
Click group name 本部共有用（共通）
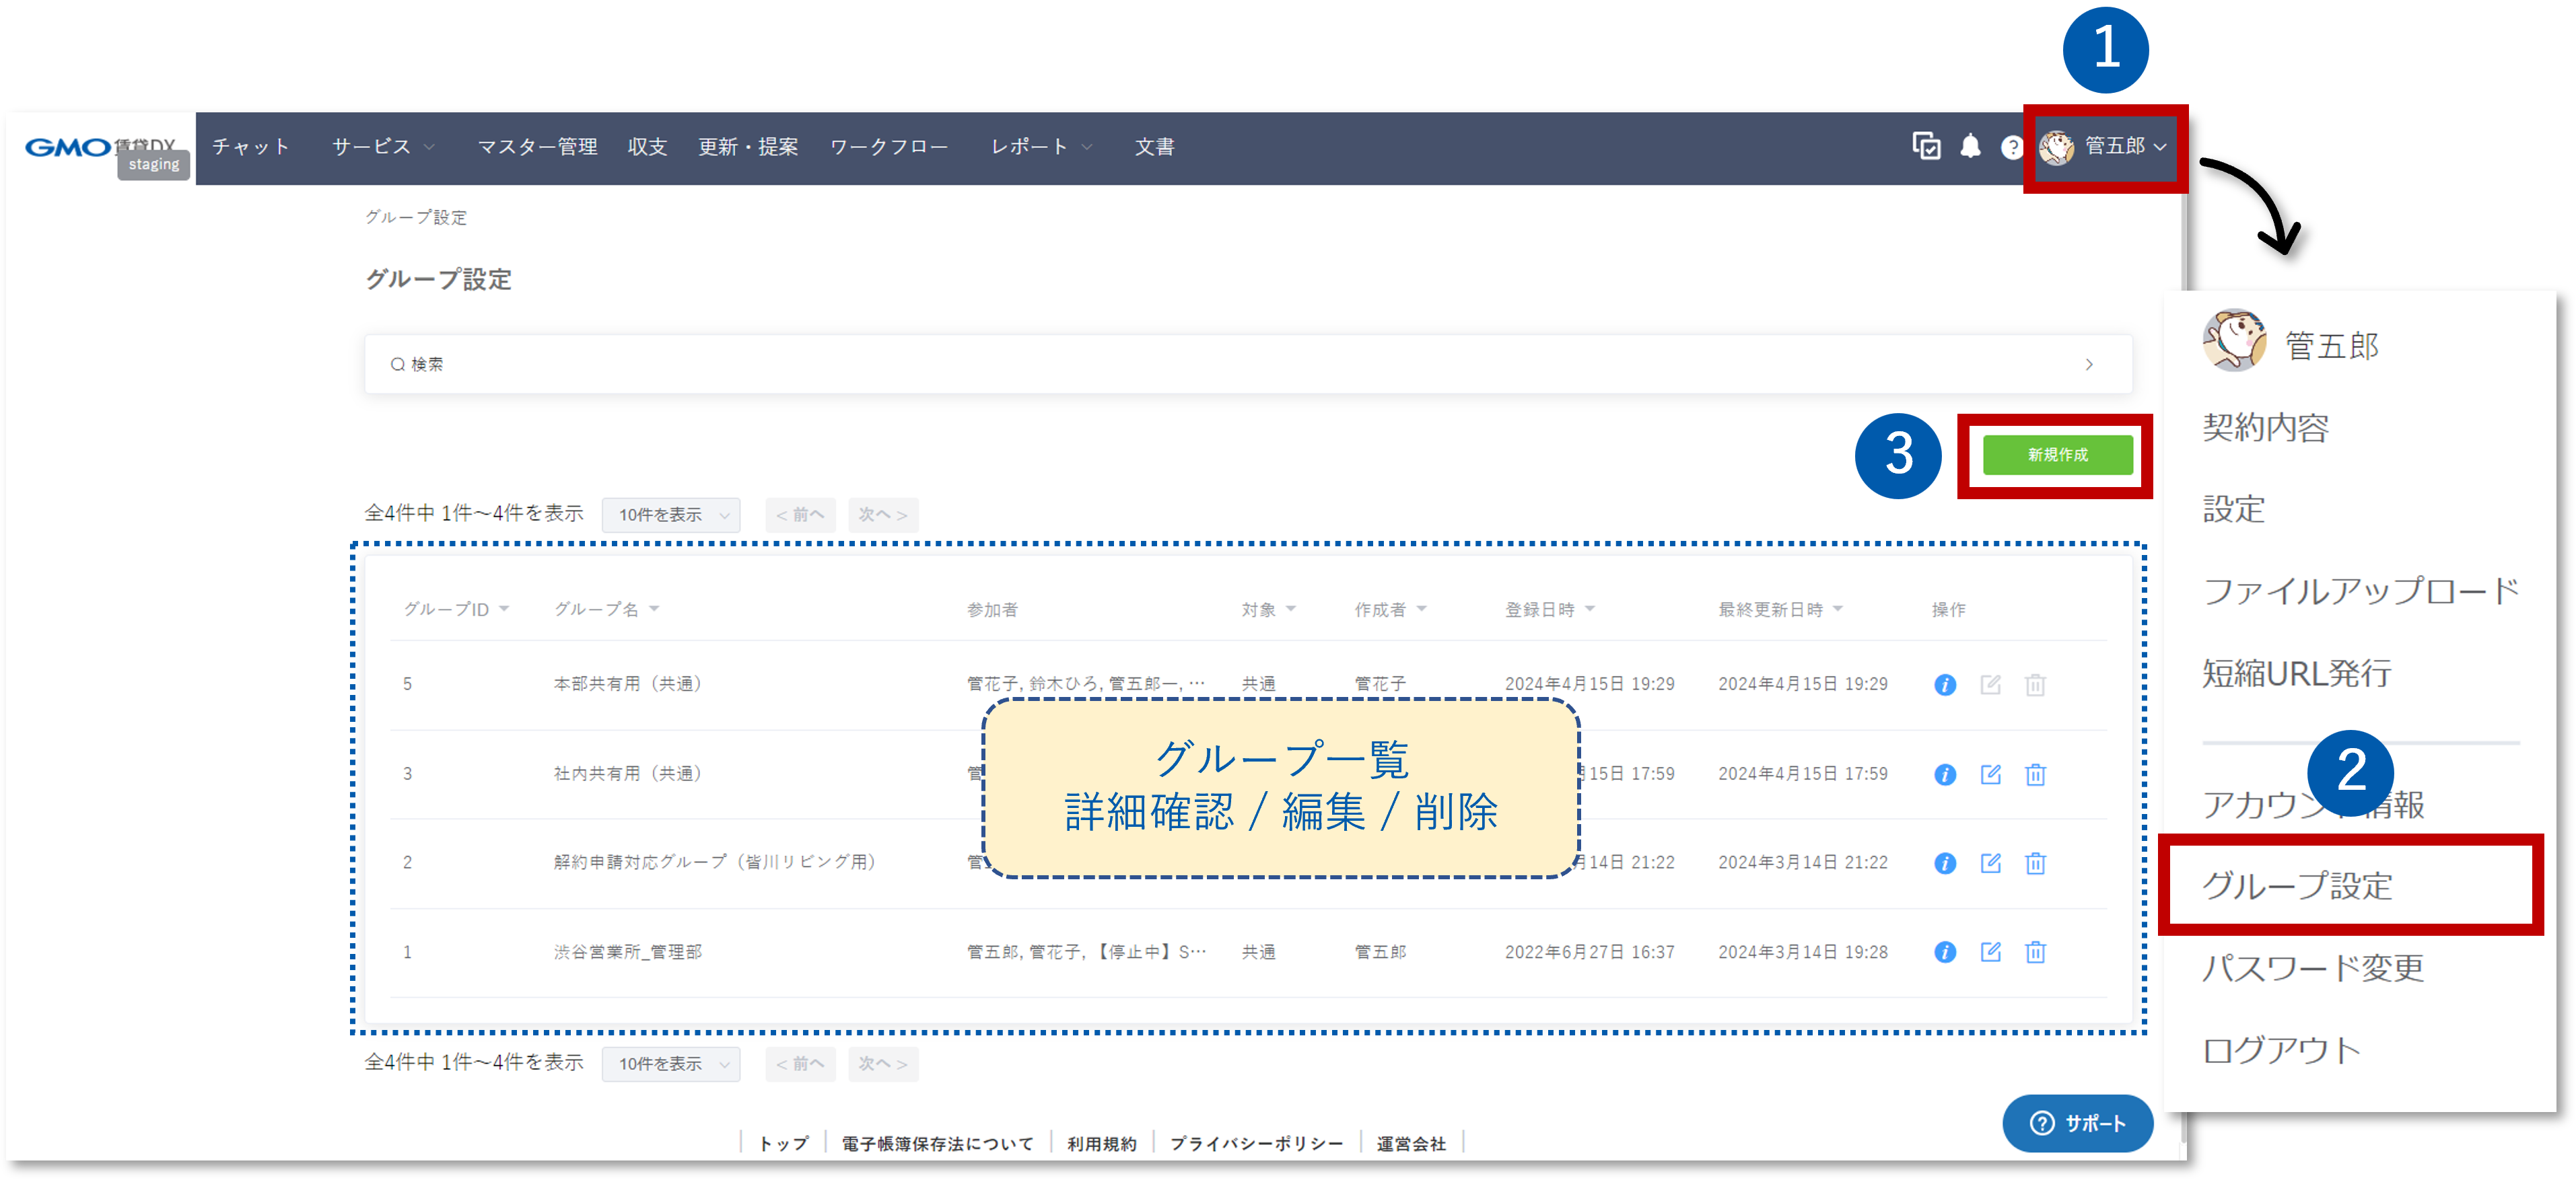click(628, 684)
